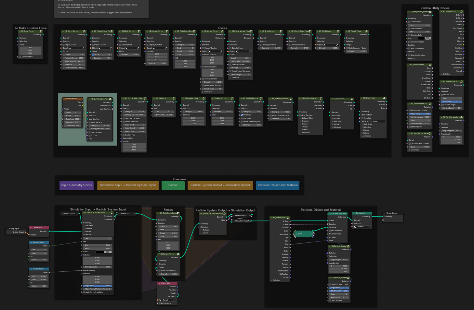474x310 pixels.
Task: Toggle Switch Direction in KS_Vortex_Force node
Action: 203,79
